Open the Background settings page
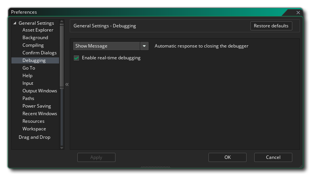Screen dimensions: 311x176 [35, 38]
